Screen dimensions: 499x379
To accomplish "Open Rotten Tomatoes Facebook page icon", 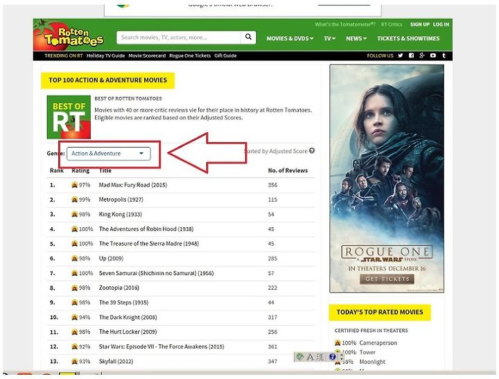I will point(411,55).
